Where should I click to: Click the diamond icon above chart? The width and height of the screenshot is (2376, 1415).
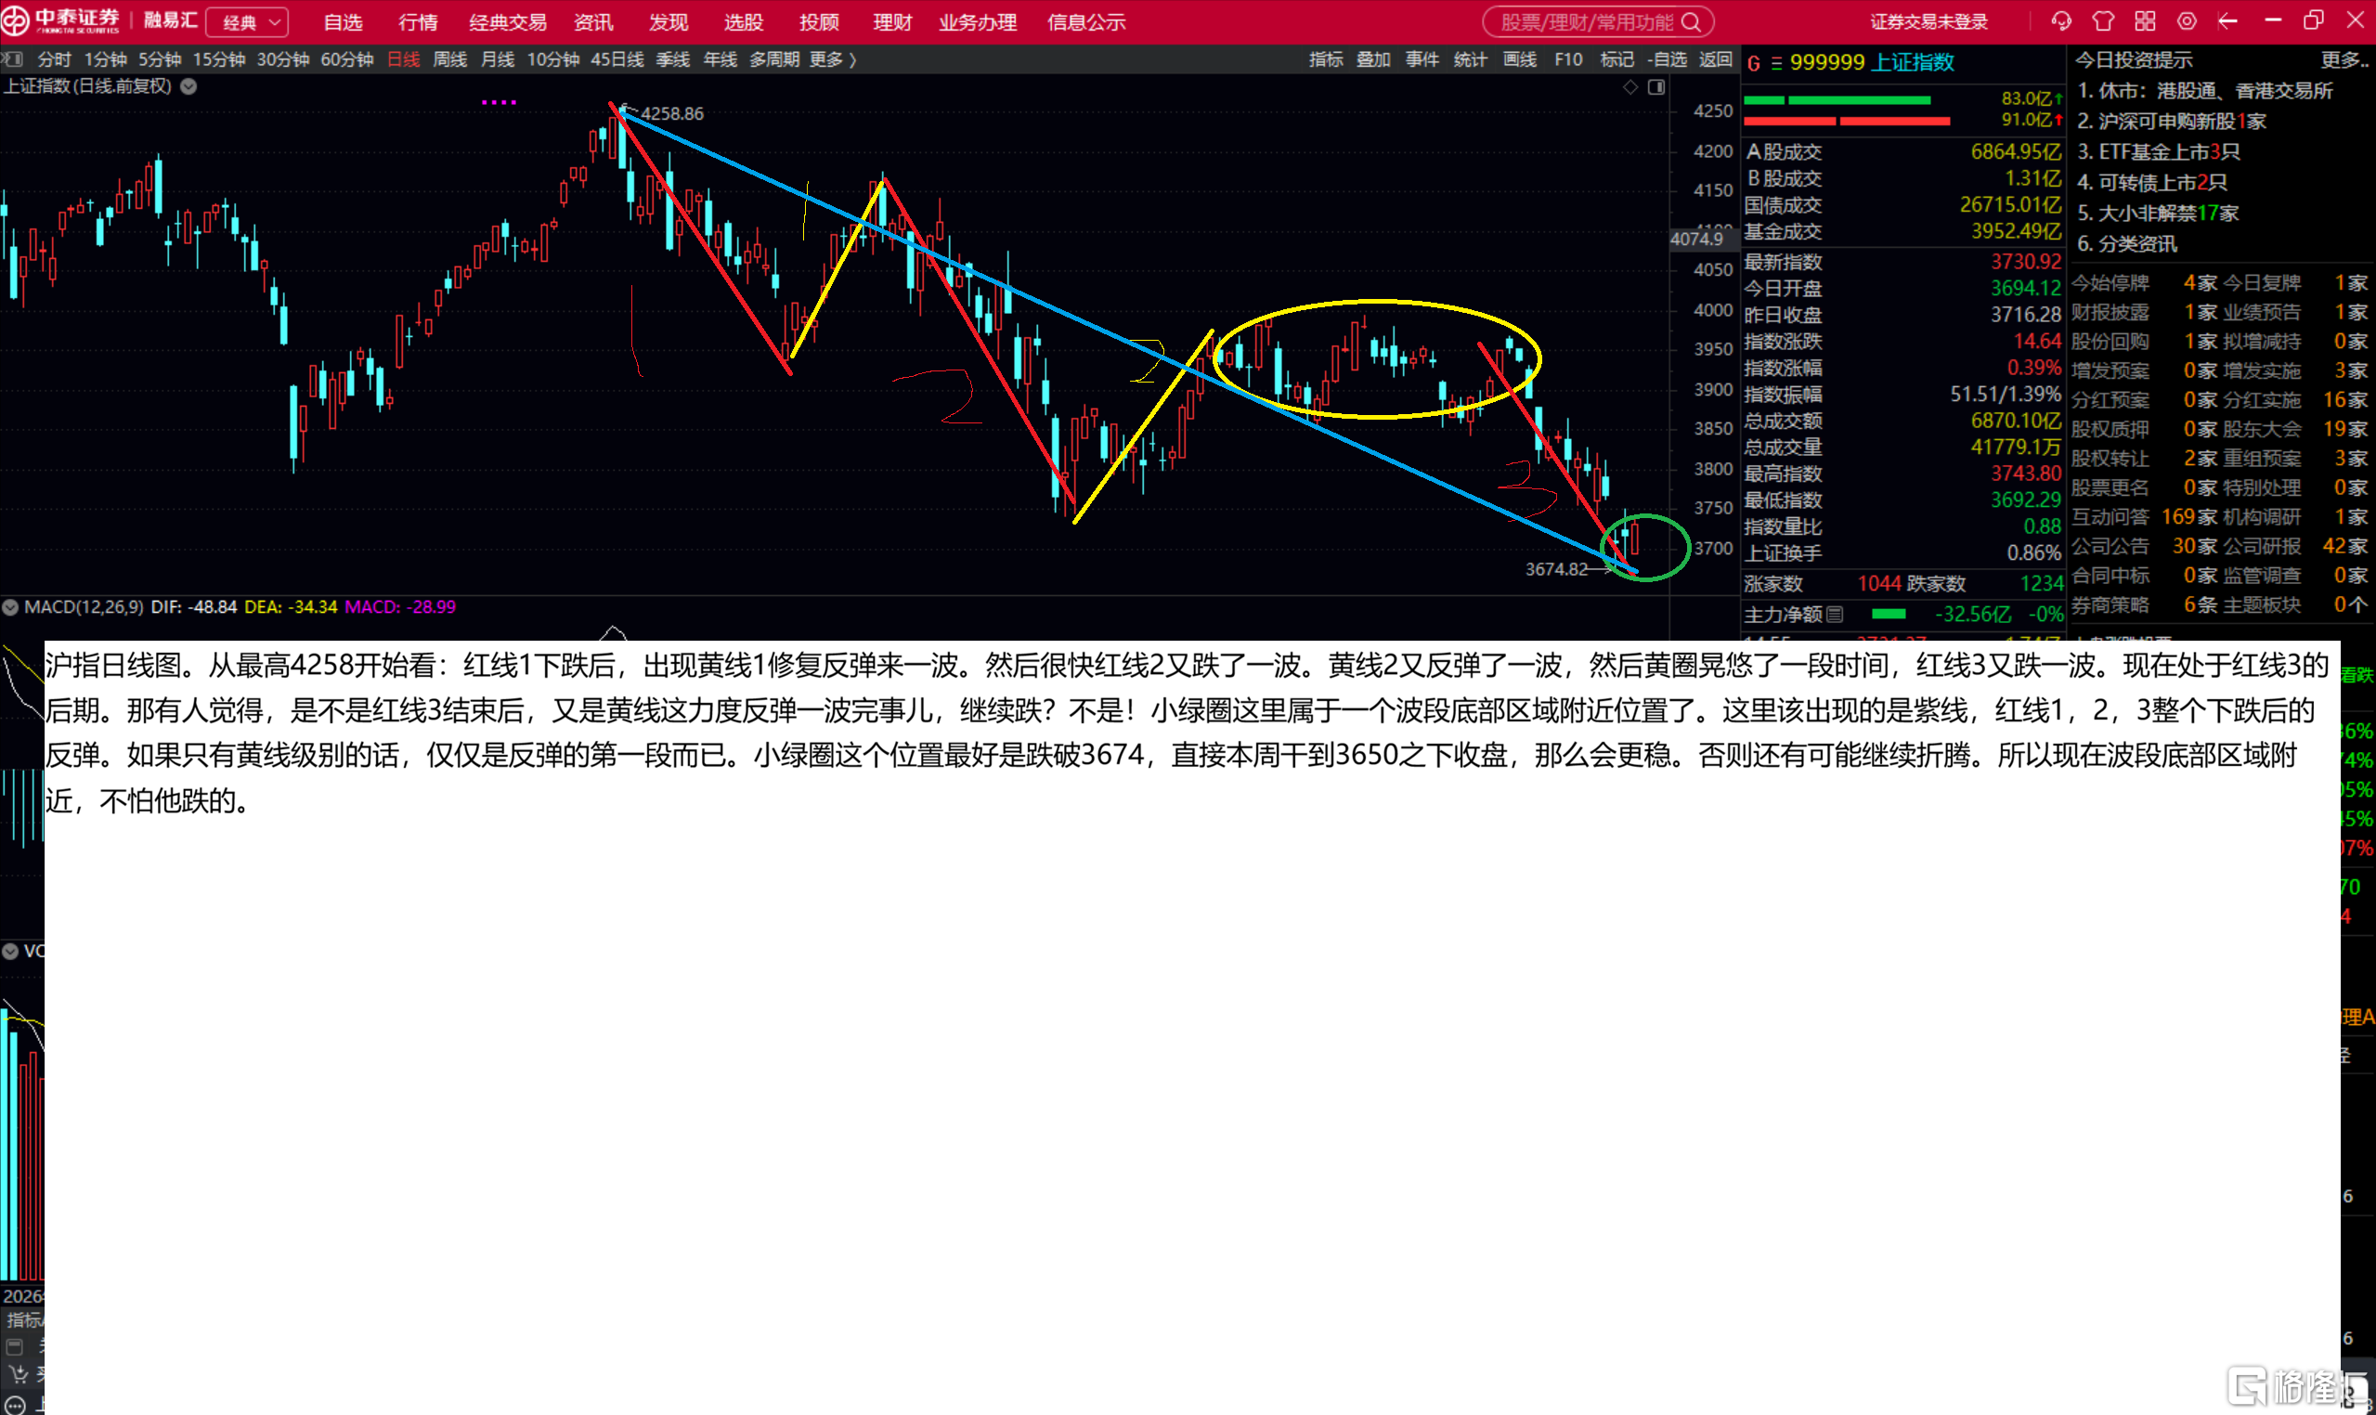click(1630, 86)
